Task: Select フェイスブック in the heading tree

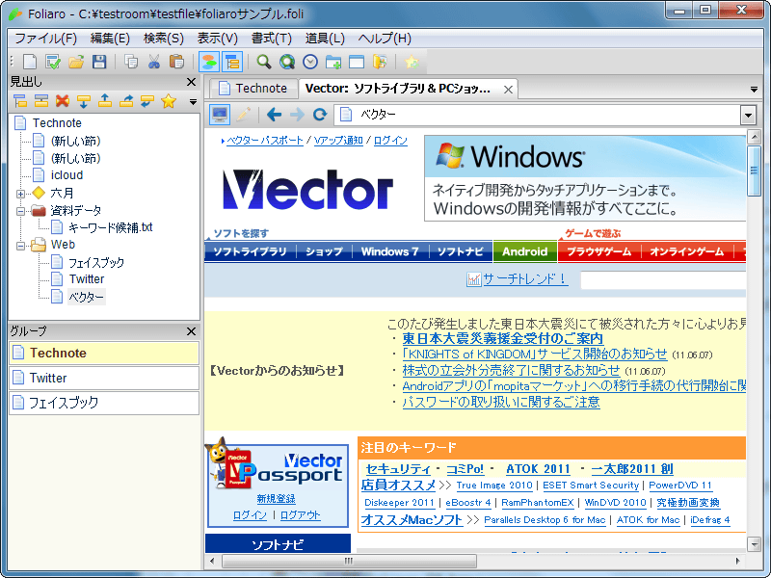Action: tap(96, 262)
